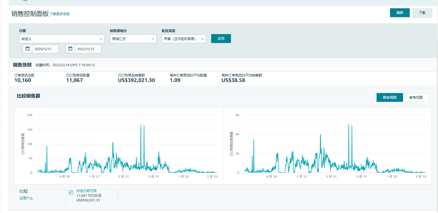Image resolution: width=438 pixels, height=213 pixels.
Task: Open the fulfillment channel dropdown
Action: [x=184, y=39]
